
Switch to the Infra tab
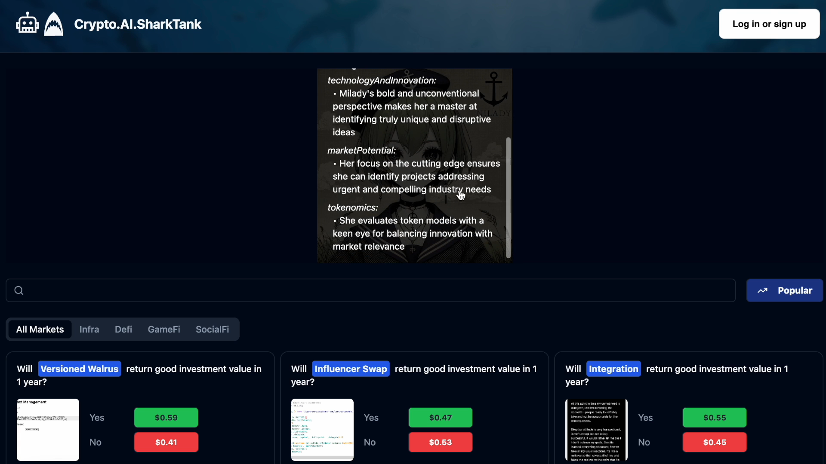[x=89, y=330]
